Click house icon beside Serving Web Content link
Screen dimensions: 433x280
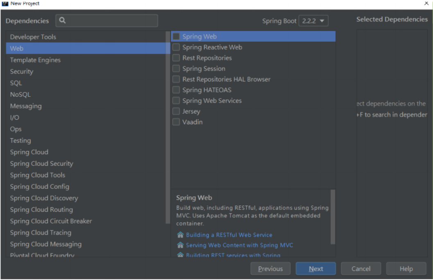point(180,245)
